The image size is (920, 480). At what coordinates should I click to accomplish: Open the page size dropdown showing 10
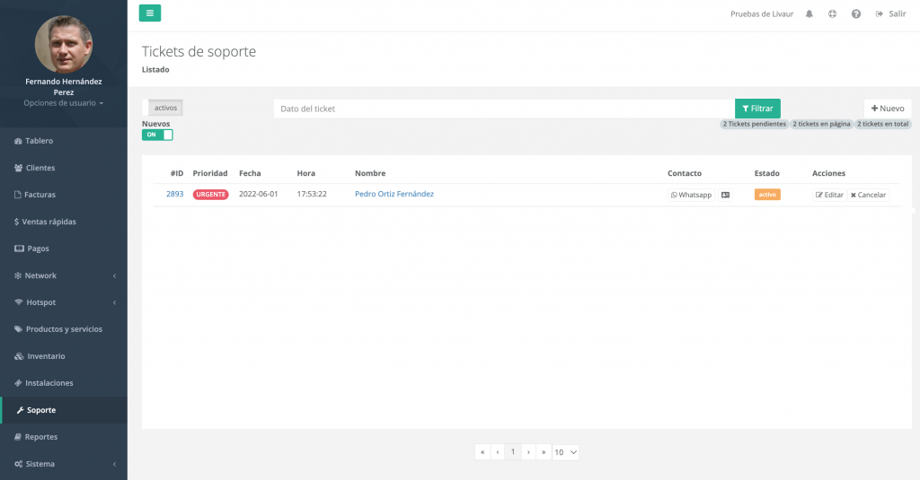[x=565, y=452]
